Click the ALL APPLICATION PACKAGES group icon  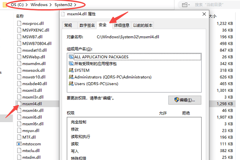point(71,57)
